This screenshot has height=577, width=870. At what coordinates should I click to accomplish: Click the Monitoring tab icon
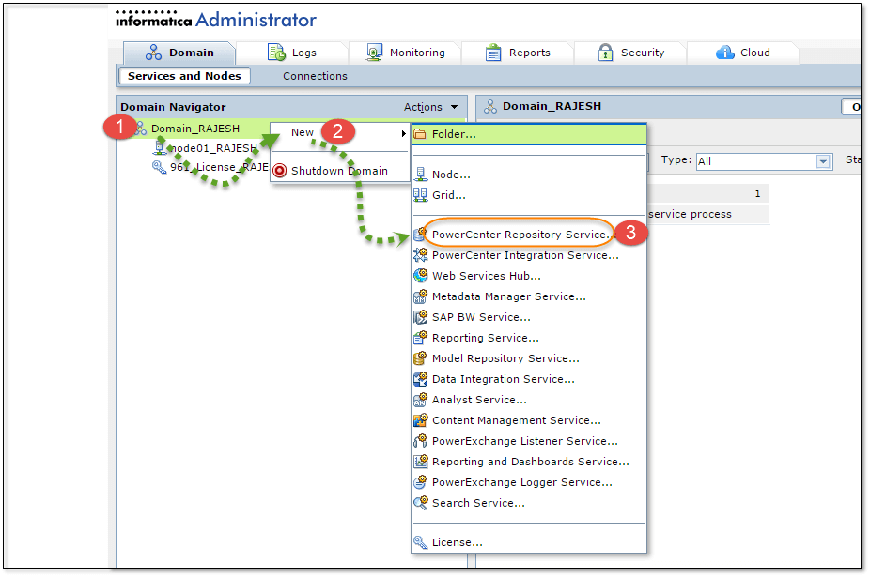click(x=375, y=53)
